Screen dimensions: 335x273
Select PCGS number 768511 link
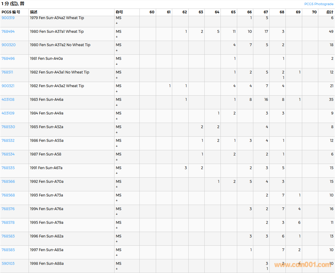(7, 72)
